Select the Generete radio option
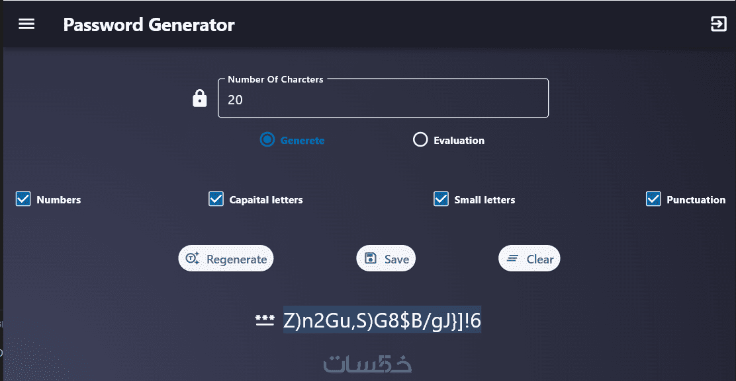This screenshot has width=736, height=381. (x=267, y=140)
